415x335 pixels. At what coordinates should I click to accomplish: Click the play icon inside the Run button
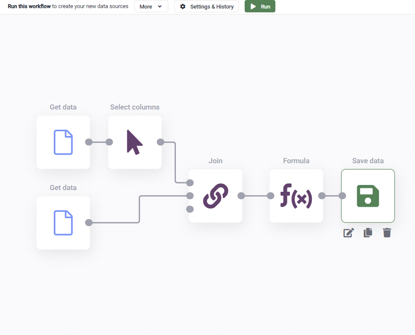254,6
